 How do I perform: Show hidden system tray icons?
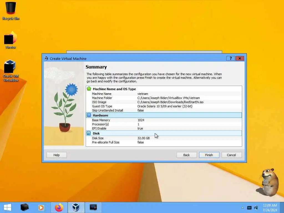(x=242, y=208)
